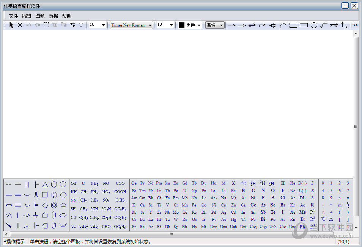The image size is (362, 247).
Task: Choose the T text tool
Action: [81, 25]
